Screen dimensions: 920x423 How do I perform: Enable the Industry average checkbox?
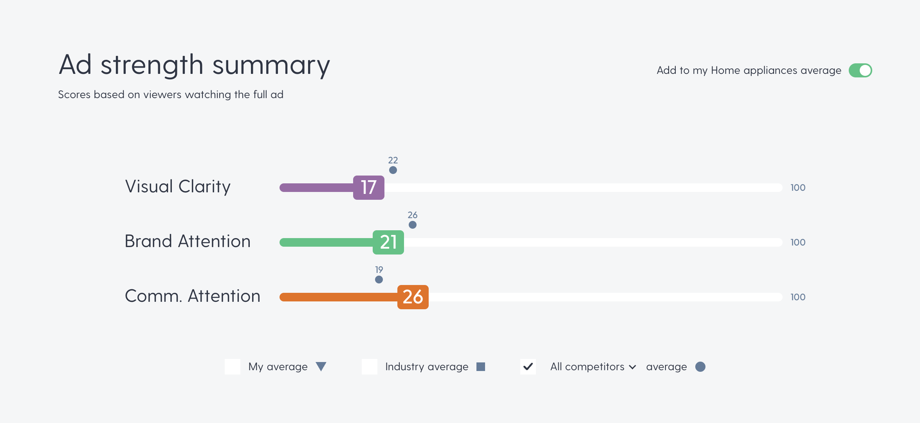click(x=370, y=367)
